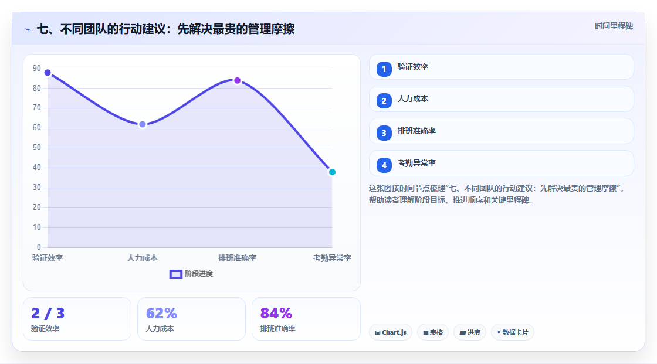Click the section title 七、不同团队的行动建议
The width and height of the screenshot is (657, 364).
(165, 29)
